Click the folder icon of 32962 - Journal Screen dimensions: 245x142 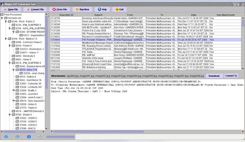tap(17, 94)
